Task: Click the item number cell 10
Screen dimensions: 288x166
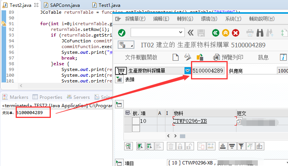Action: [149, 121]
